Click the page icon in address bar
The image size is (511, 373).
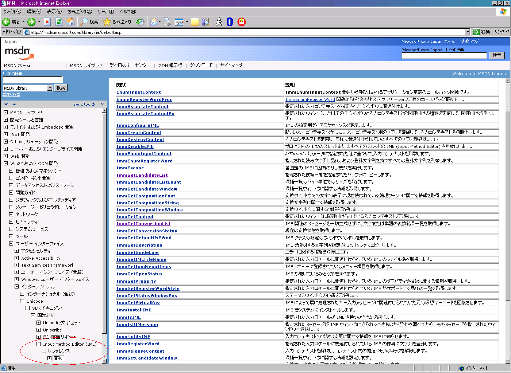coord(26,32)
